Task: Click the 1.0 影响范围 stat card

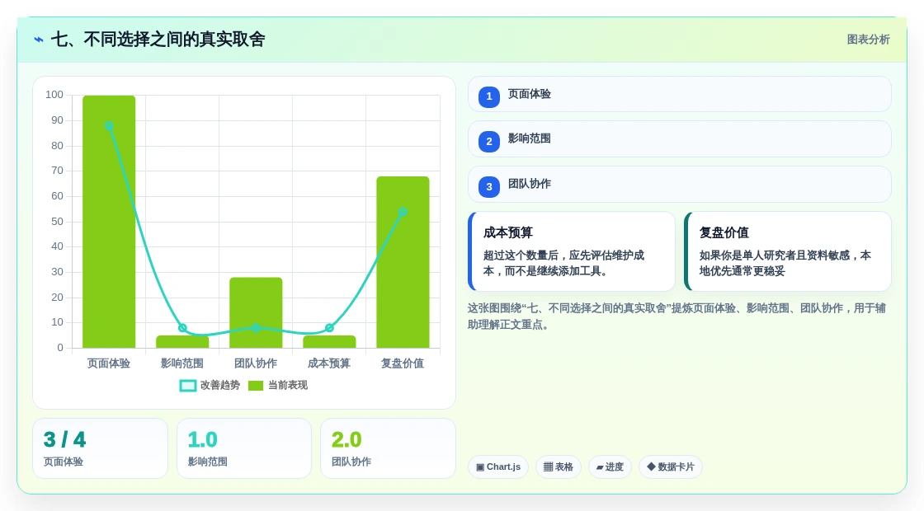Action: [244, 448]
